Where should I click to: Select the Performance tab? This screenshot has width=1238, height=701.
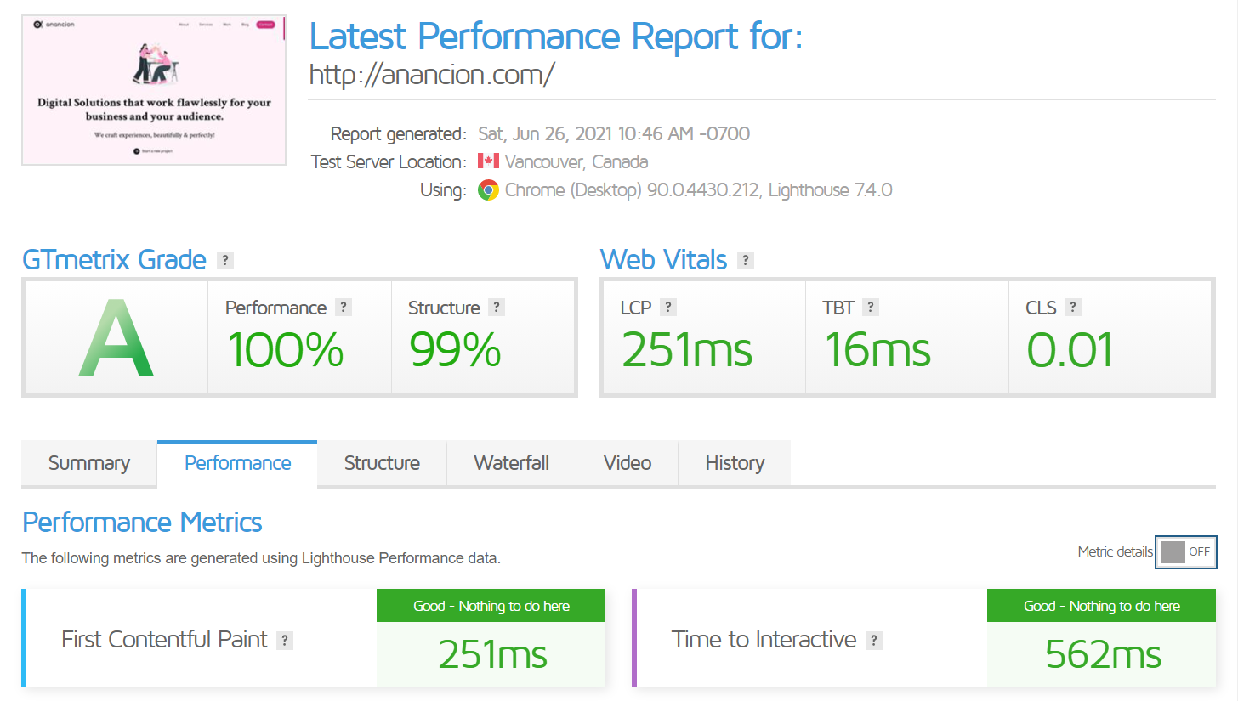(x=236, y=463)
